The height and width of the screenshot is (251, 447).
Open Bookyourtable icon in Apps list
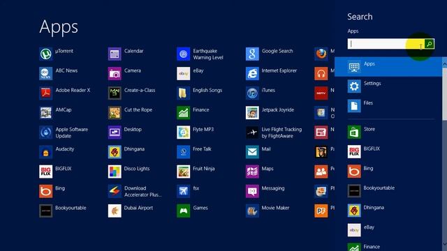(x=45, y=211)
